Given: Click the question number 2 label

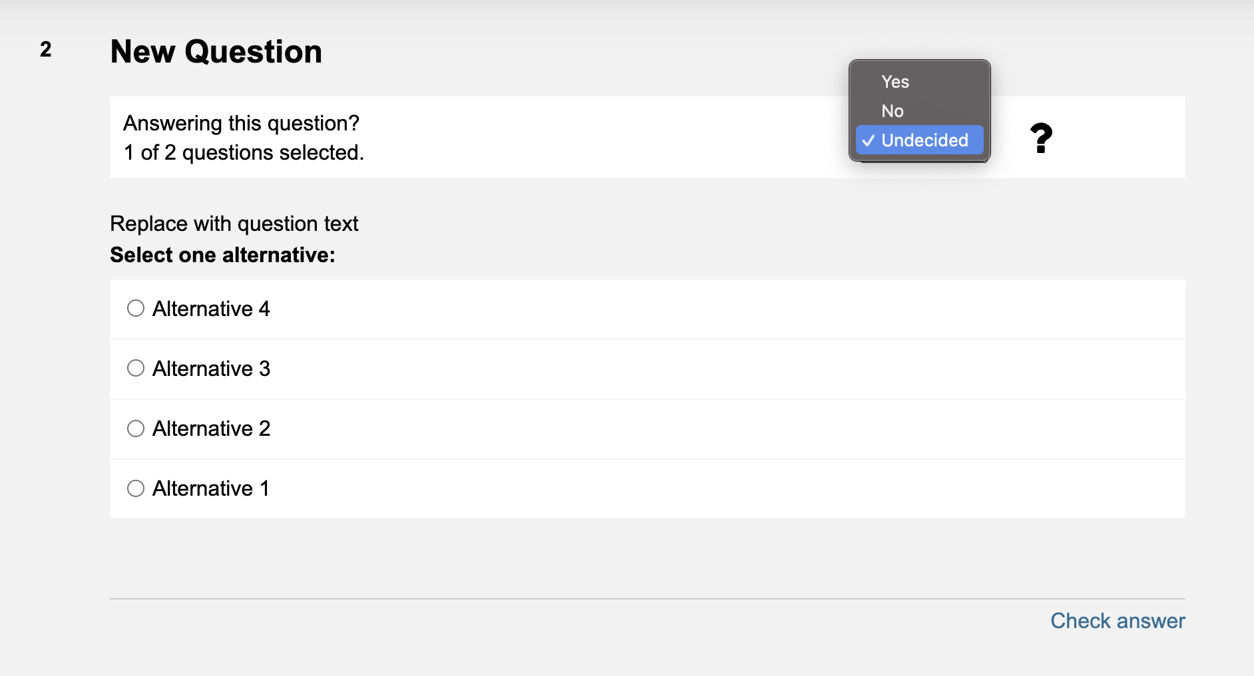Looking at the screenshot, I should 45,49.
